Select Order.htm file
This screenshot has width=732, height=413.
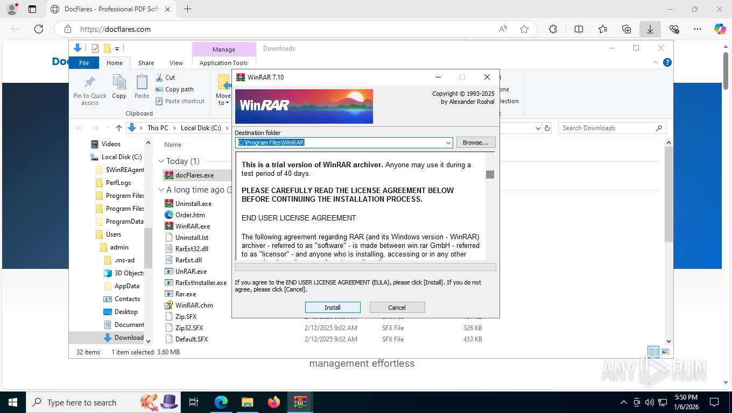(190, 215)
